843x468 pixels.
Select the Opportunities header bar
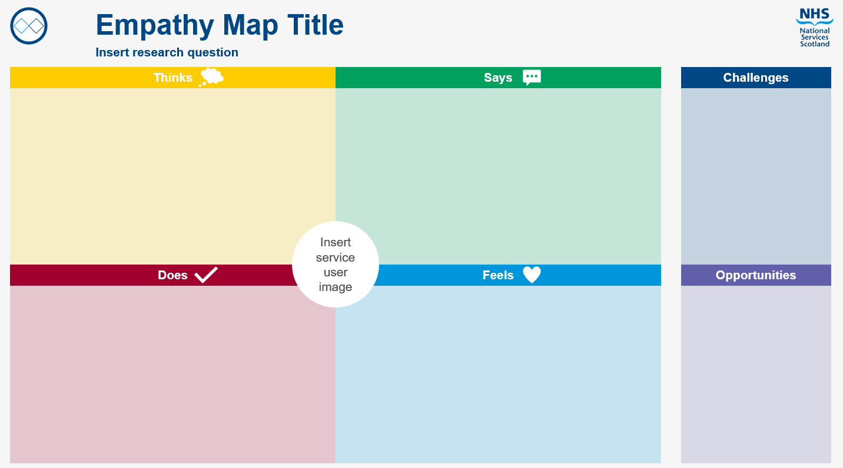(x=756, y=275)
